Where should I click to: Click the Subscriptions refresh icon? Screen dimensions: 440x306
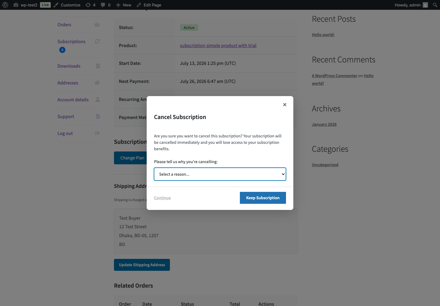point(97,41)
